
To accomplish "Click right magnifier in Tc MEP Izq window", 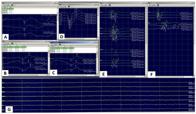I will click(x=106, y=5).
